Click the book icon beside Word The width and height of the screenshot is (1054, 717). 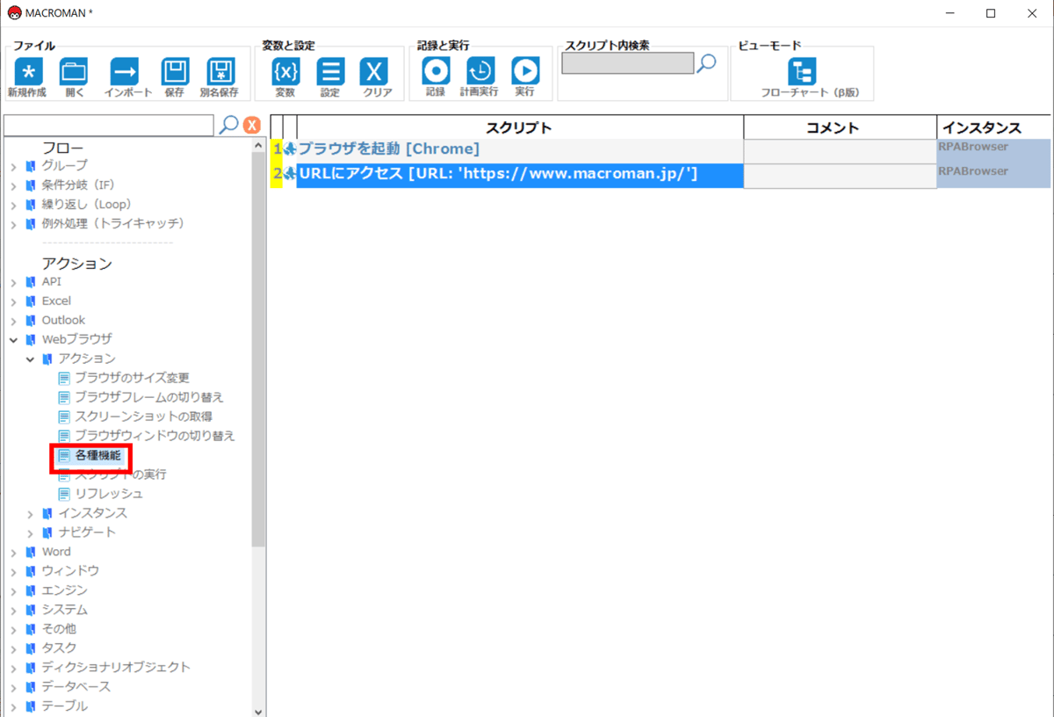[32, 552]
